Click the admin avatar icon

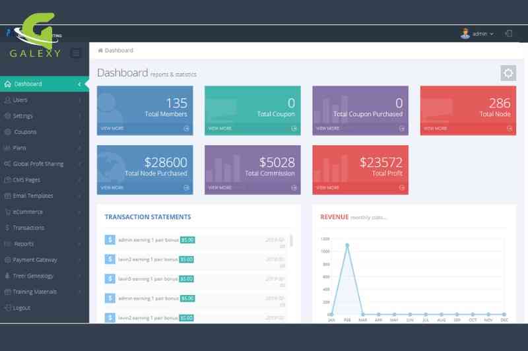tap(465, 33)
